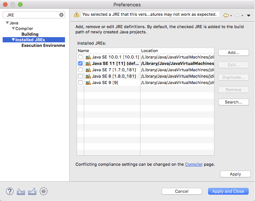Select Installed JREs in the tree
This screenshot has height=201, width=255.
(30, 40)
